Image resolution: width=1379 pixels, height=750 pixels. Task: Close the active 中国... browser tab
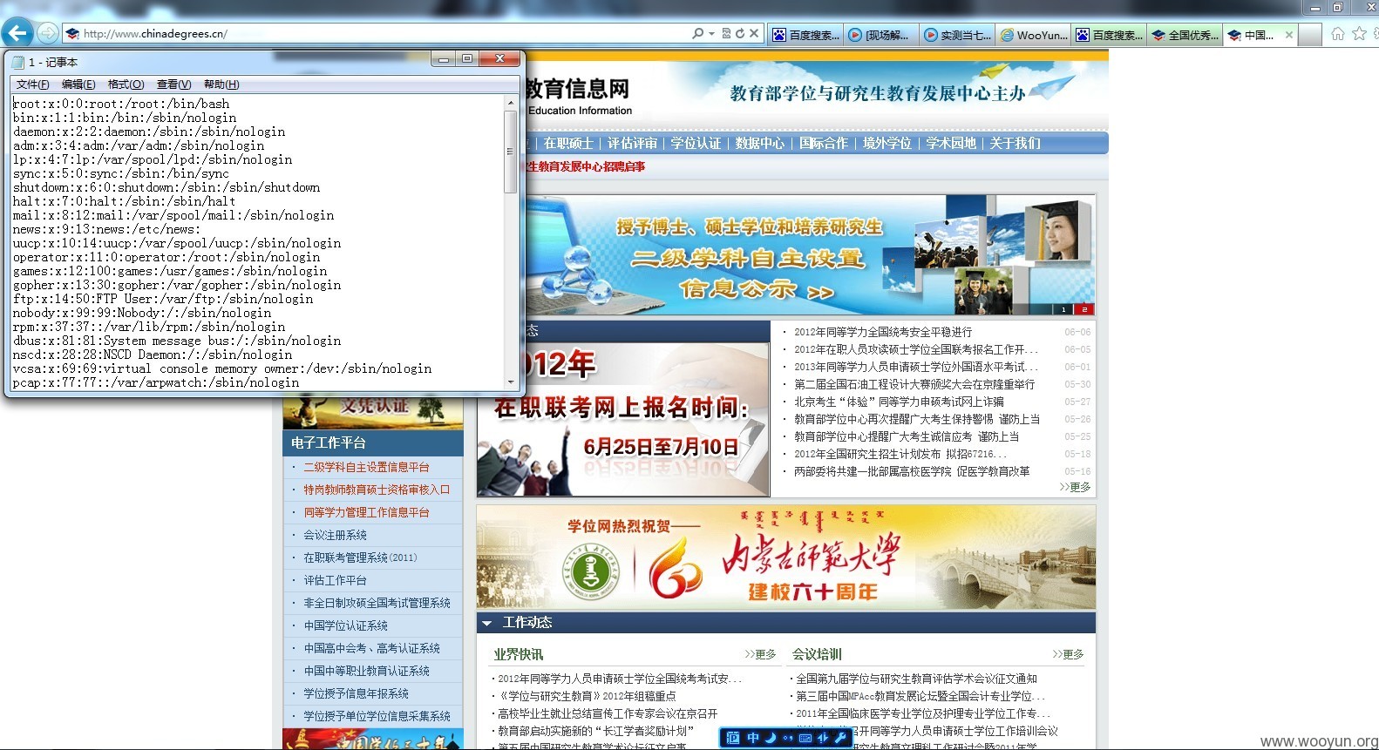pyautogui.click(x=1289, y=35)
